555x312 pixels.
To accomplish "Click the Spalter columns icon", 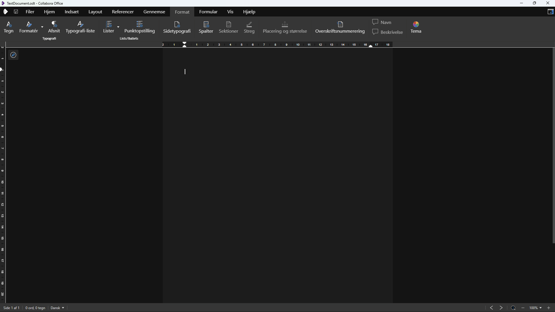I will tap(206, 27).
